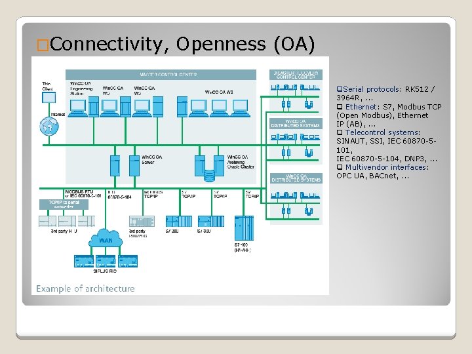The image size is (472, 354).
Task: Click the IEC 60870-5-104, DNP3 text line
Action: 387,159
